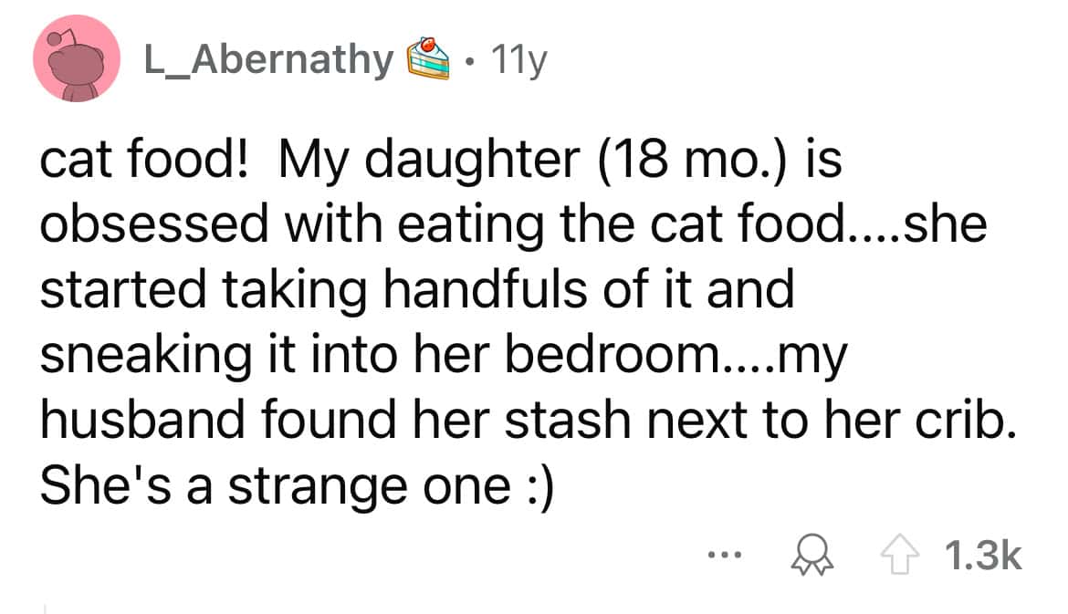Click the cake day slice icon

pyautogui.click(x=429, y=60)
